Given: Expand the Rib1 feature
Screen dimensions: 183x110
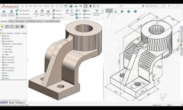Looking at the screenshot, I should point(1,73).
